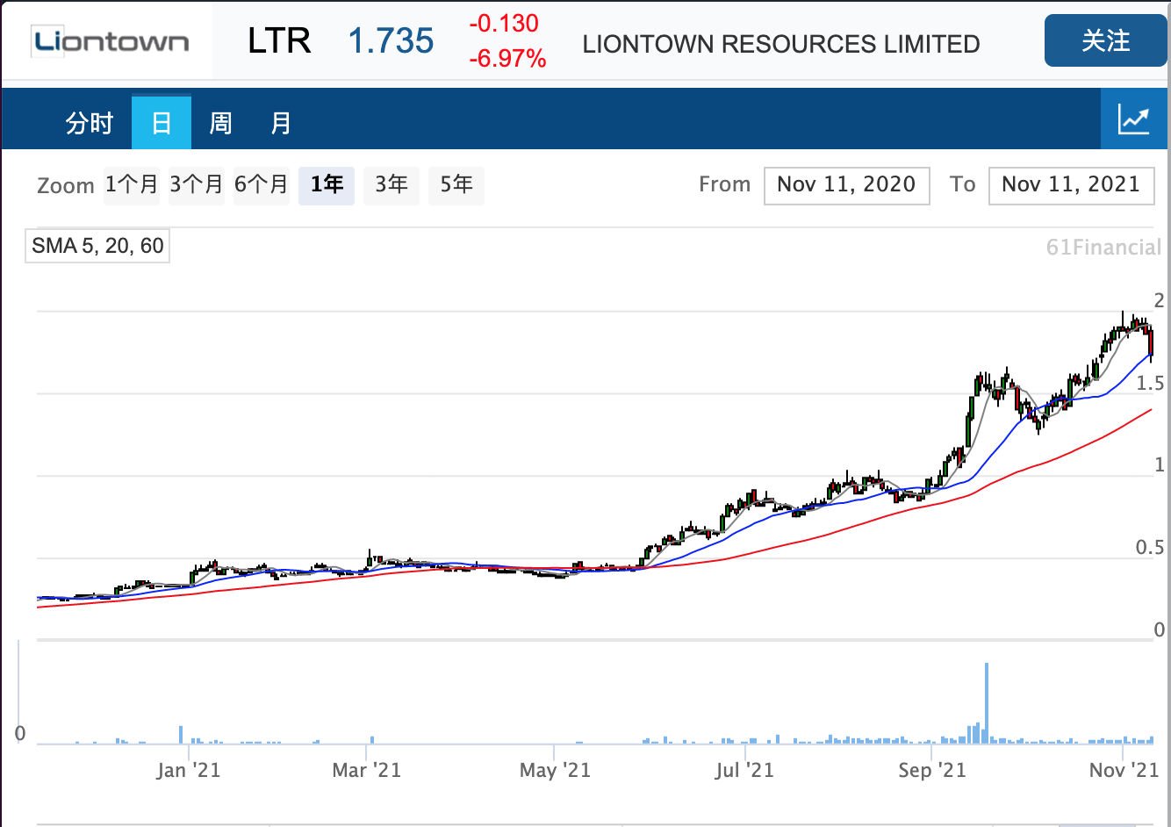Click the -0.130 price change
1171x827 pixels.
pos(504,24)
